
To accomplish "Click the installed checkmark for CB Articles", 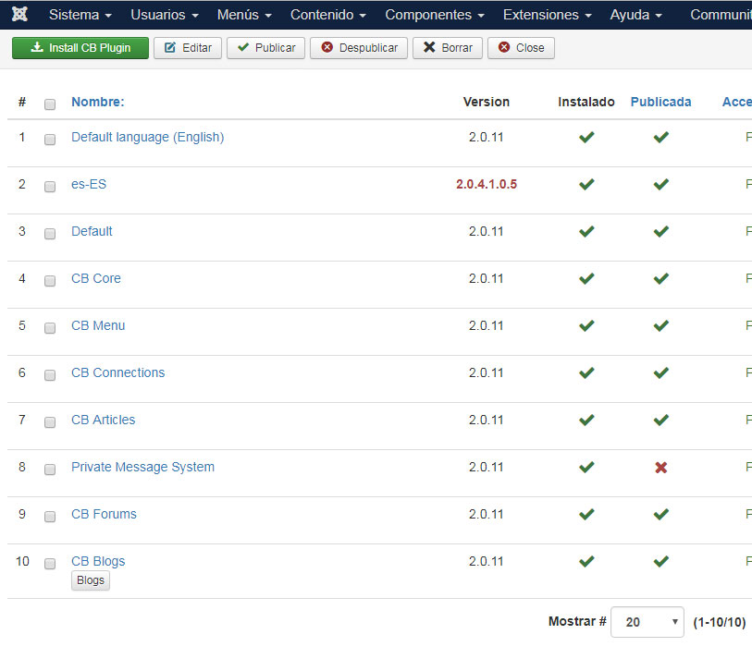I will 586,420.
